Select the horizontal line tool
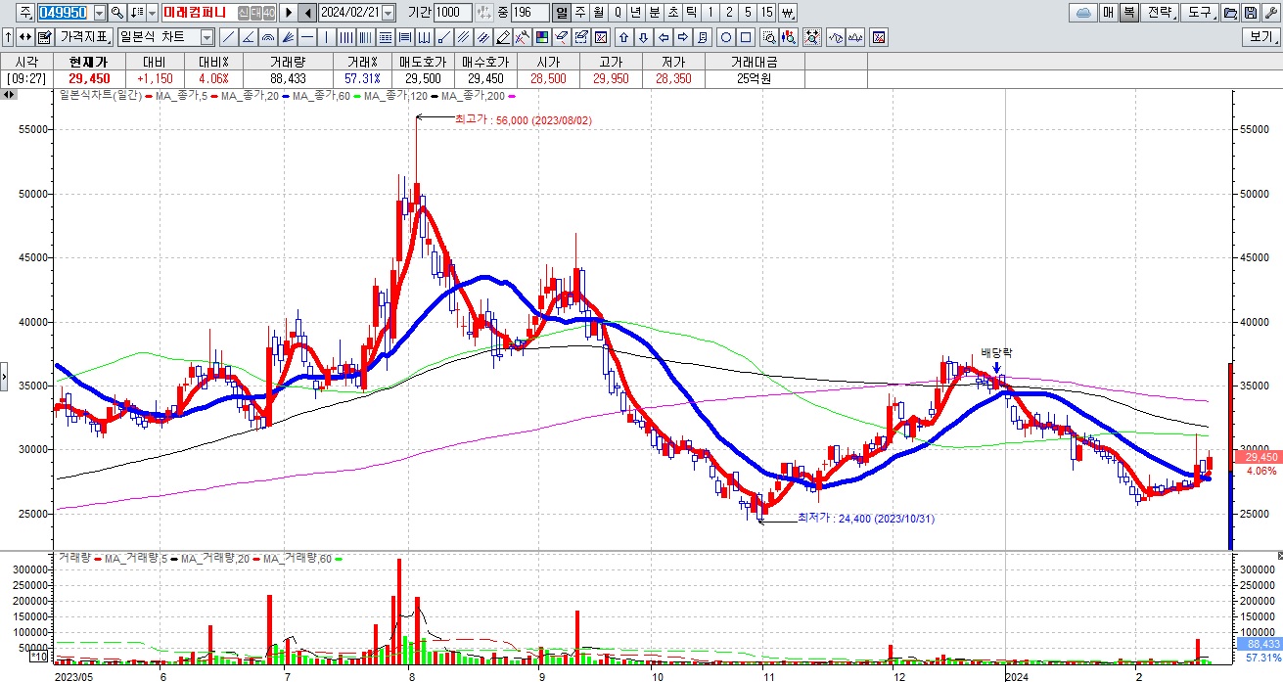1283x682 pixels. coord(307,37)
